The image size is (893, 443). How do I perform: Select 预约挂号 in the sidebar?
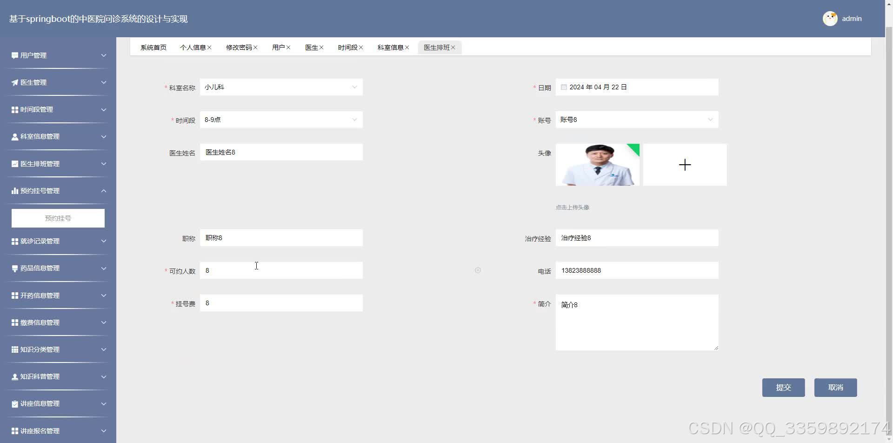(58, 217)
